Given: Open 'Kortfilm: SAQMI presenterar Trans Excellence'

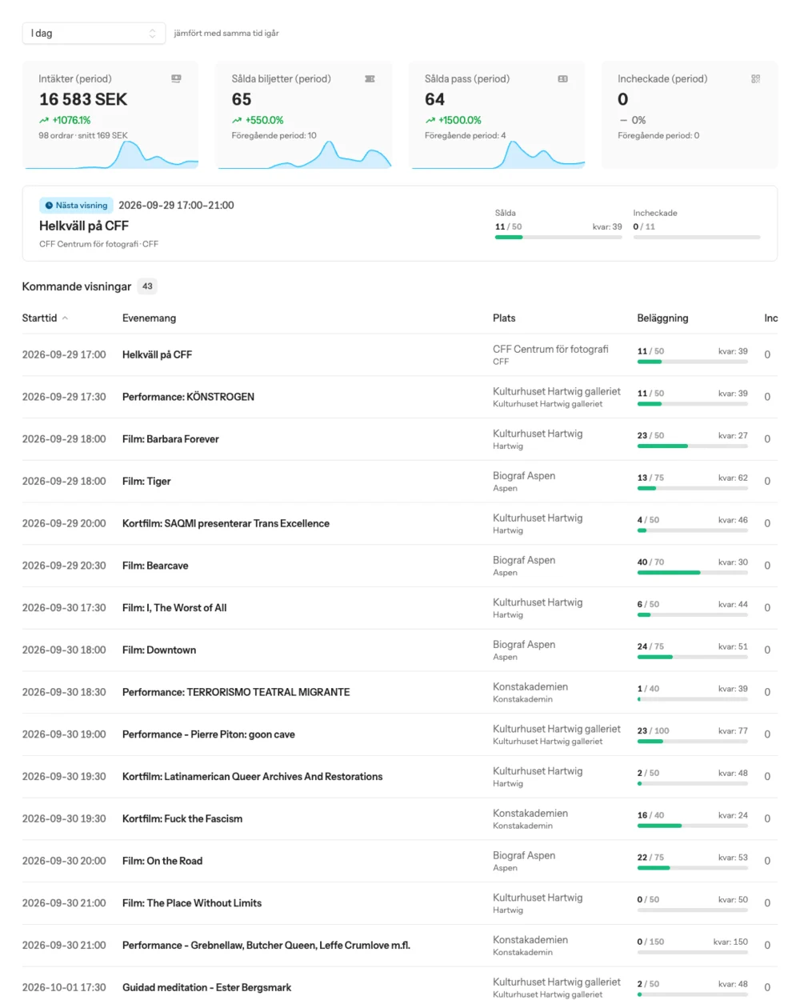Looking at the screenshot, I should click(x=226, y=523).
